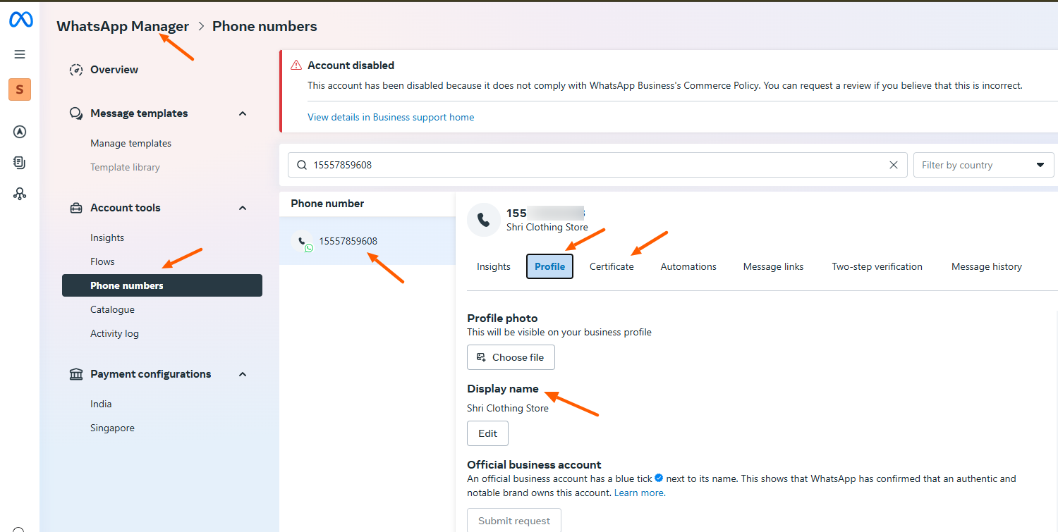
Task: Open the Filter by country dropdown
Action: (x=983, y=165)
